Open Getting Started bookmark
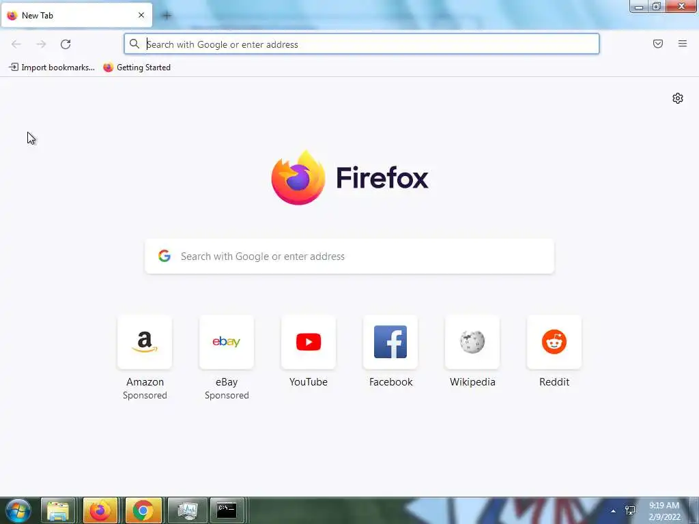The height and width of the screenshot is (524, 699). 137,68
